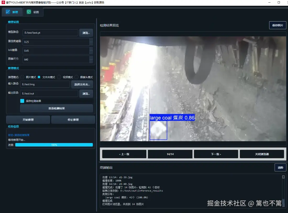Click the 状态: 浏览检测结果 status text
The width and height of the screenshot is (288, 213).
point(19,135)
